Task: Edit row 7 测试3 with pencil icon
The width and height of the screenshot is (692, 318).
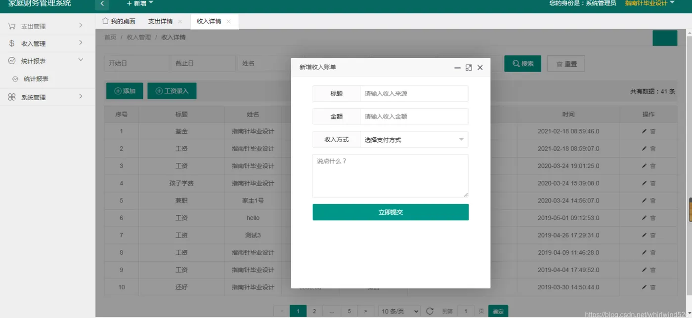Action: pyautogui.click(x=644, y=235)
